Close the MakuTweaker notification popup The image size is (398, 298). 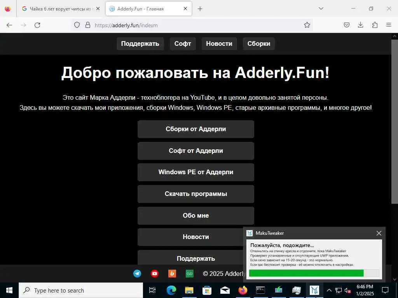point(379,233)
